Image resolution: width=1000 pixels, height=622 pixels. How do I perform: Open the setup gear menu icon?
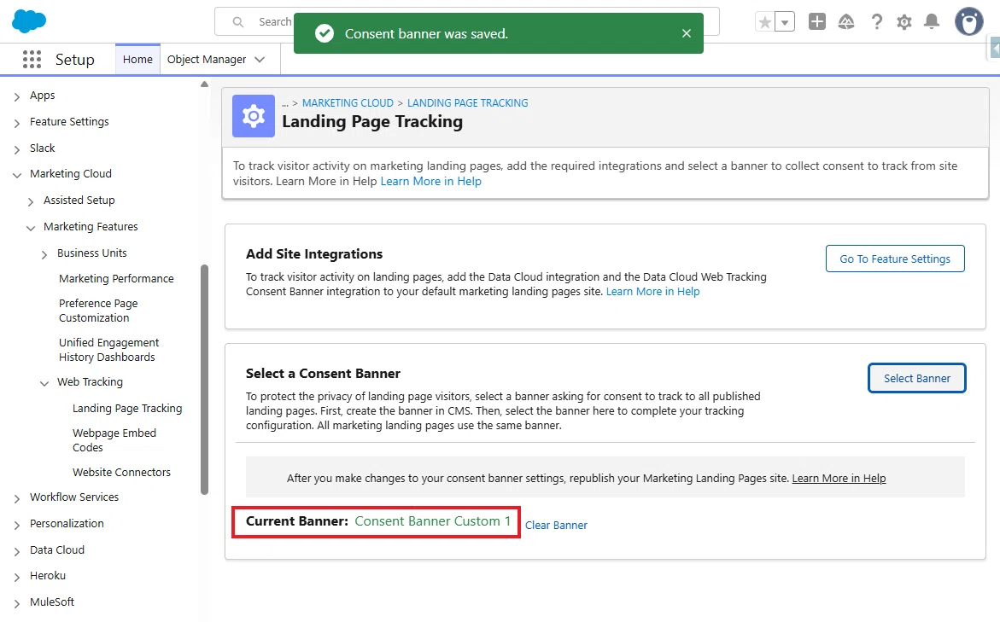904,22
